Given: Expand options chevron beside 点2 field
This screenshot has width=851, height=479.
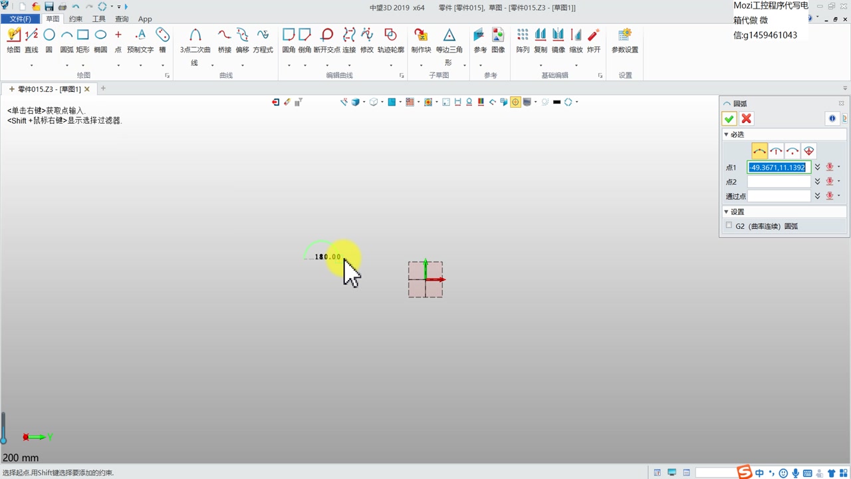Looking at the screenshot, I should point(818,182).
